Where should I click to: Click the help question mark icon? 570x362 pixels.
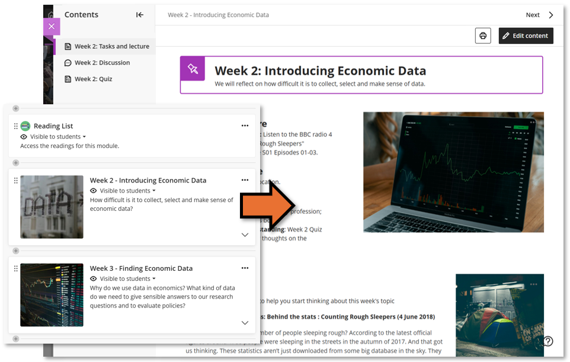[548, 341]
